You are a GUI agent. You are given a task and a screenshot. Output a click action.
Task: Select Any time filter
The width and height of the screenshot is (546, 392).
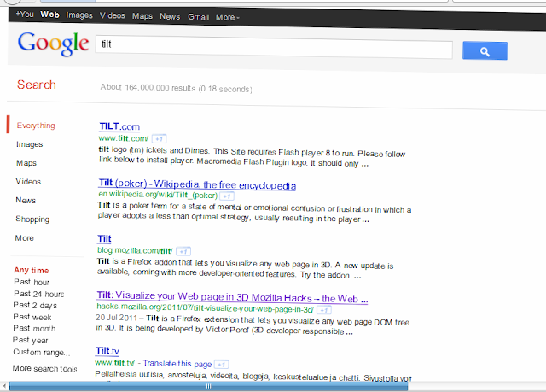pos(32,270)
